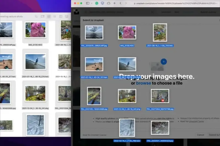The image size is (220, 146).
Task: Open the Finder group-by folder icon
Action: click(x=43, y=16)
